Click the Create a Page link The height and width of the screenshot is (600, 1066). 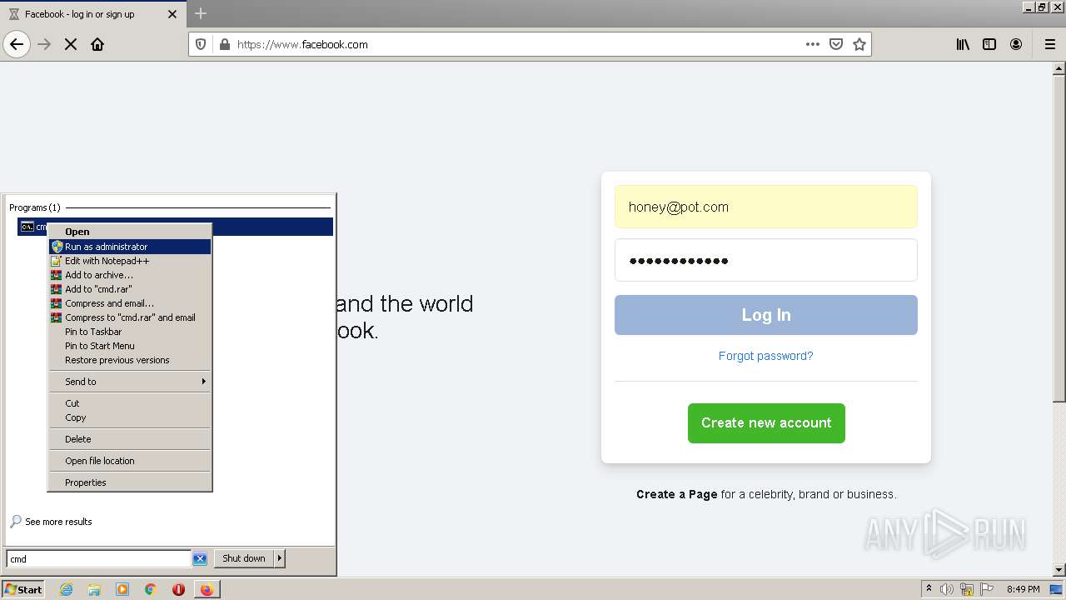click(676, 494)
